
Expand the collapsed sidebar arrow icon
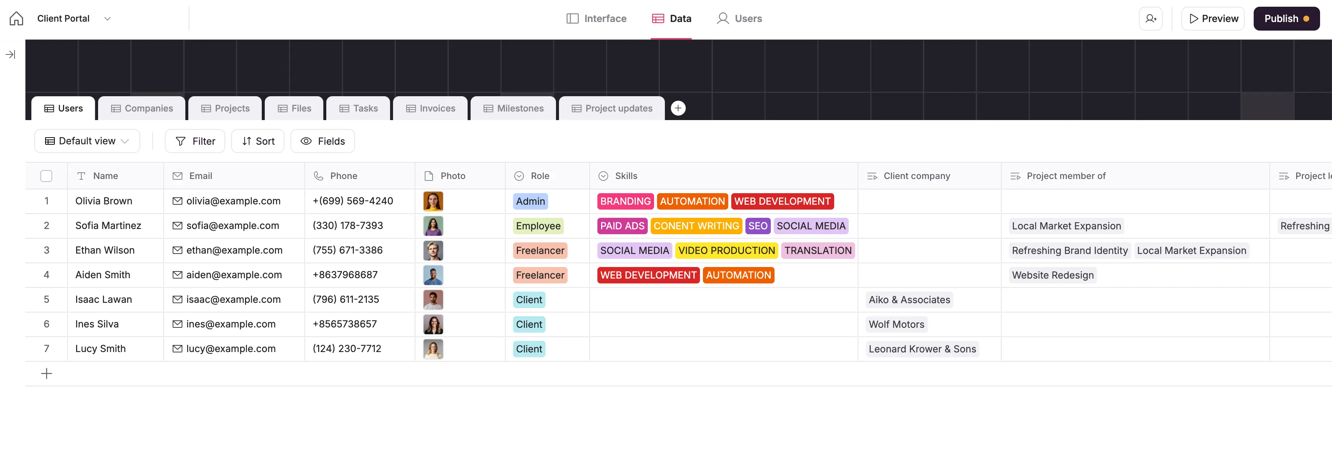[10, 54]
